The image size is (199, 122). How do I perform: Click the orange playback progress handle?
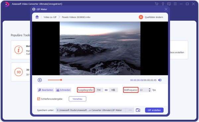(x=61, y=80)
